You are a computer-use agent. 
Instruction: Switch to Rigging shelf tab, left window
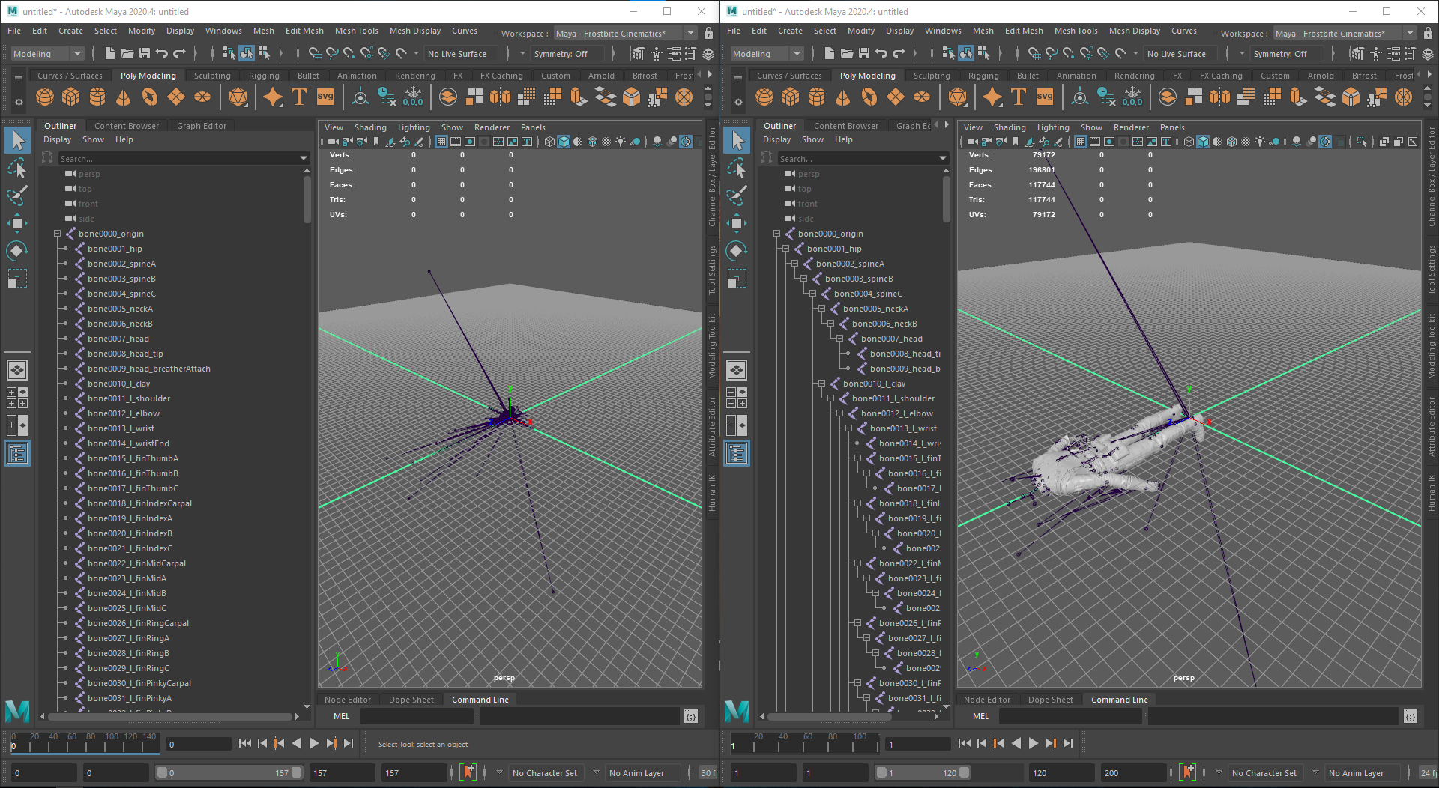[264, 76]
